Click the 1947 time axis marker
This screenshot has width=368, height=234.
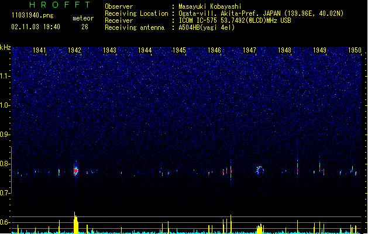pos(249,50)
